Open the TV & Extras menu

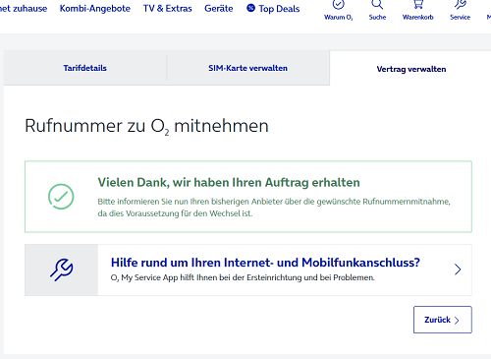click(x=167, y=9)
